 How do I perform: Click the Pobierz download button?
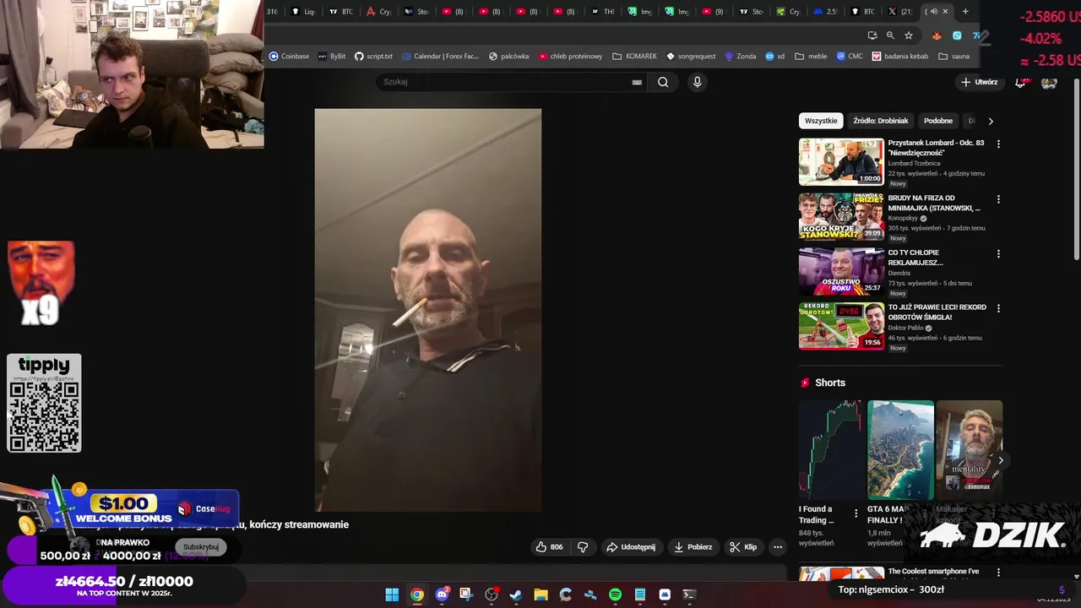[x=693, y=547]
